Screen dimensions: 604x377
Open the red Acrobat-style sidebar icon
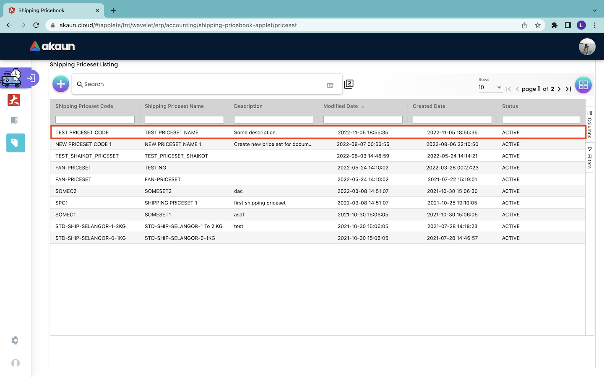[x=14, y=100]
